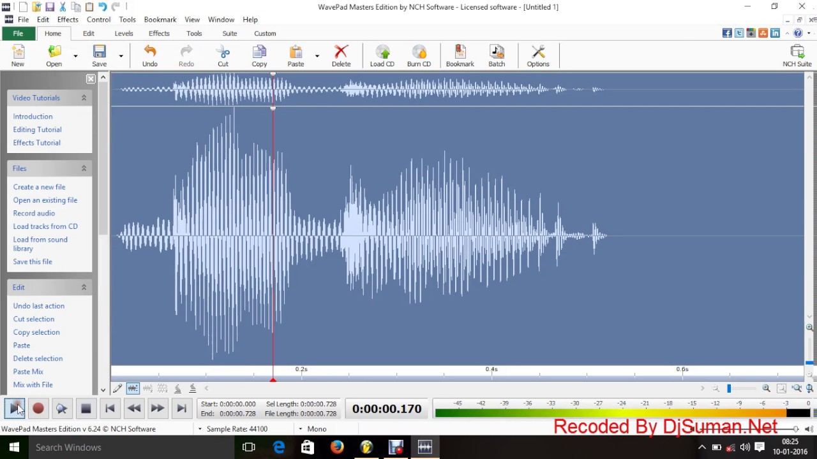
Task: Collapse the Video Tutorials panel section
Action: pos(84,98)
